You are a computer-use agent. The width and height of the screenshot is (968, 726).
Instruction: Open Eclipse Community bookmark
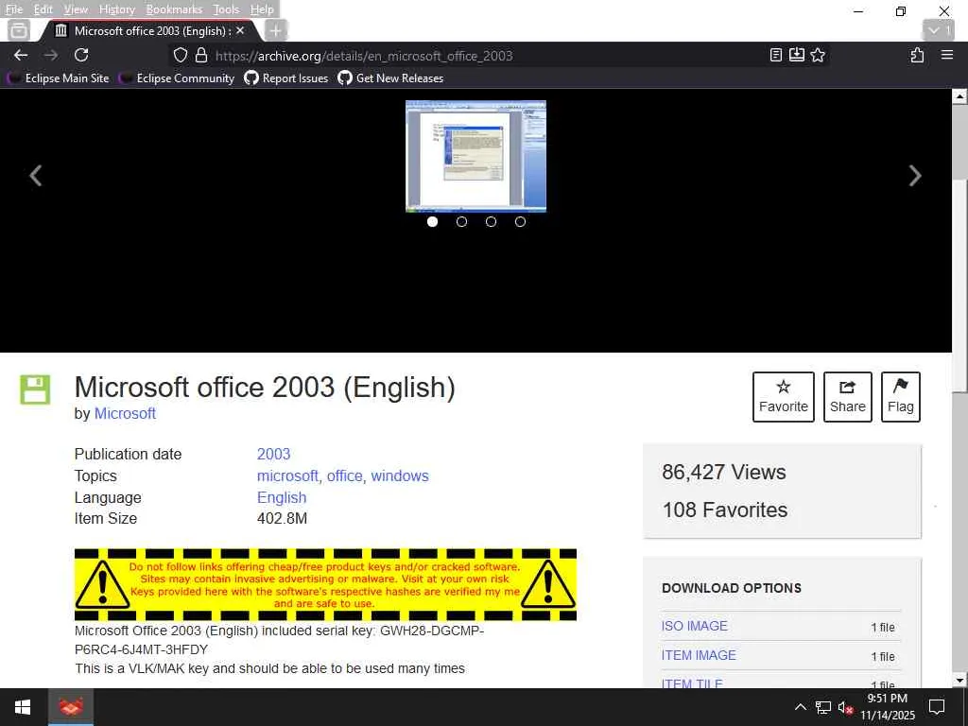tap(177, 78)
